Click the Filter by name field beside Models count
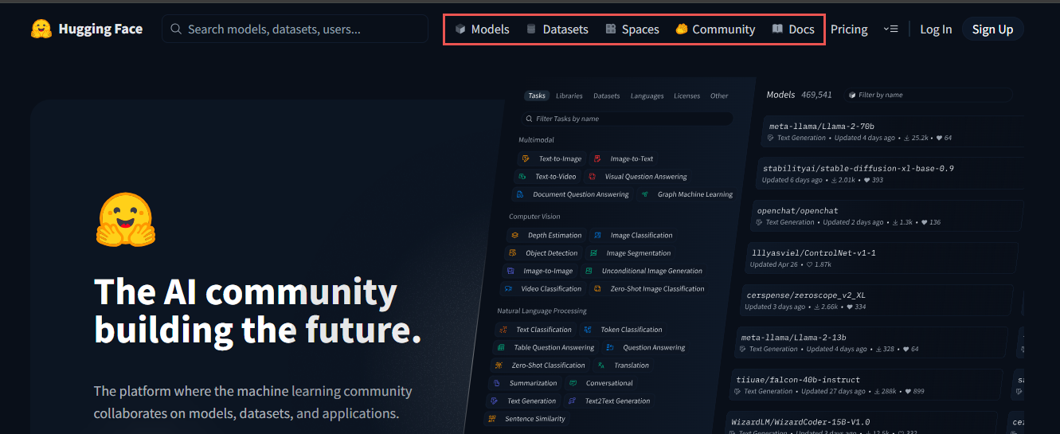 pos(929,95)
